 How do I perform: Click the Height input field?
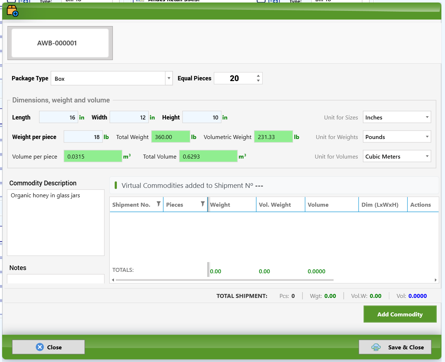(202, 117)
